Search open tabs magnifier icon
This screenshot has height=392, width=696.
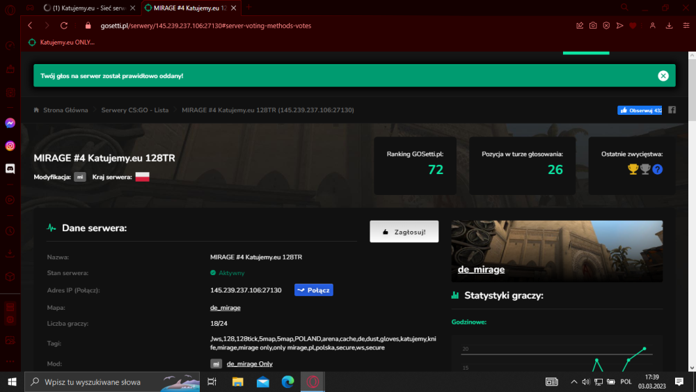pyautogui.click(x=624, y=8)
